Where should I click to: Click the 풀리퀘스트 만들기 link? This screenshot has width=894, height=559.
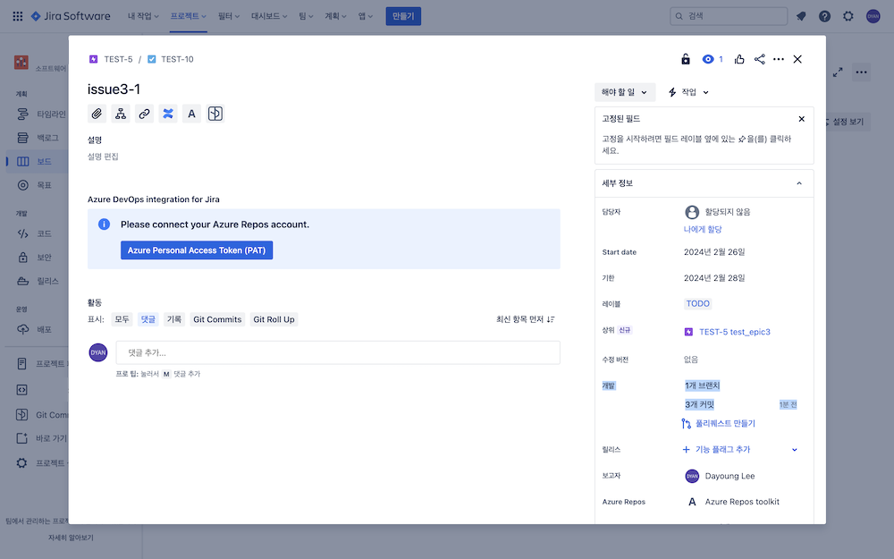pyautogui.click(x=719, y=423)
